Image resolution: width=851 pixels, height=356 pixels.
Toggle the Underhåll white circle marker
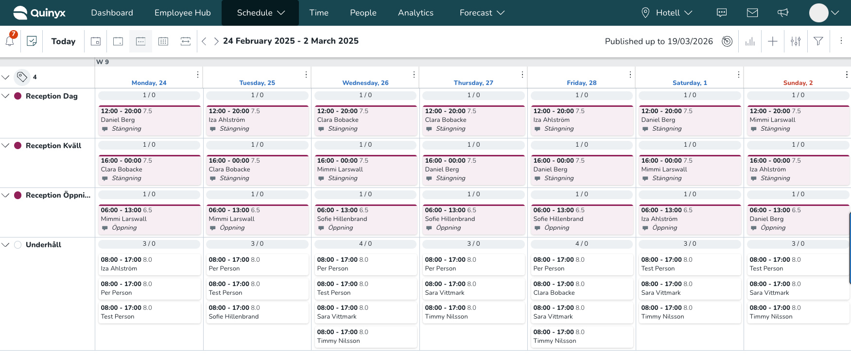(18, 245)
